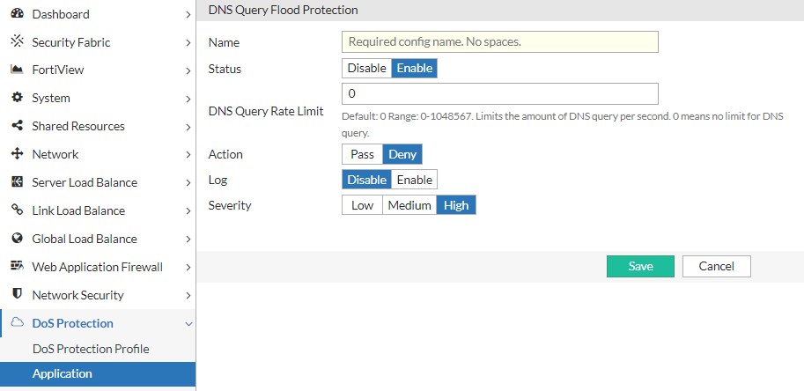Expand the Global Load Balance chevron
Viewport: 804px width, 391px height.
click(188, 240)
